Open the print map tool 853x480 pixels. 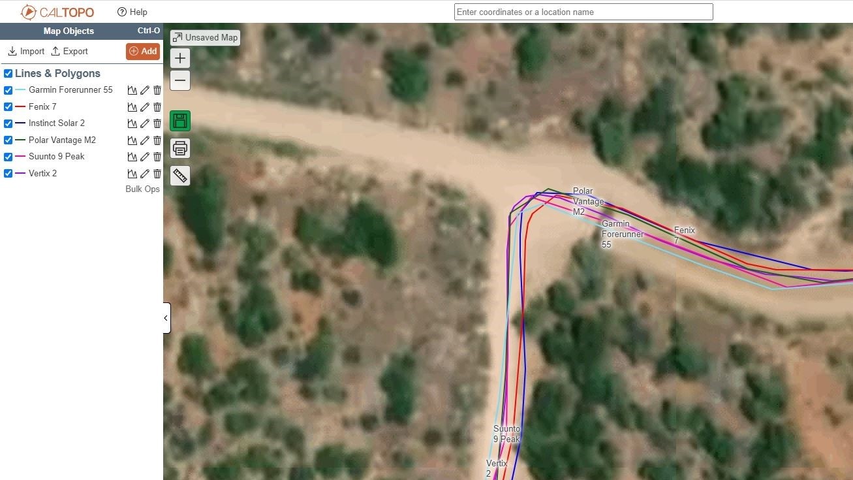[180, 148]
